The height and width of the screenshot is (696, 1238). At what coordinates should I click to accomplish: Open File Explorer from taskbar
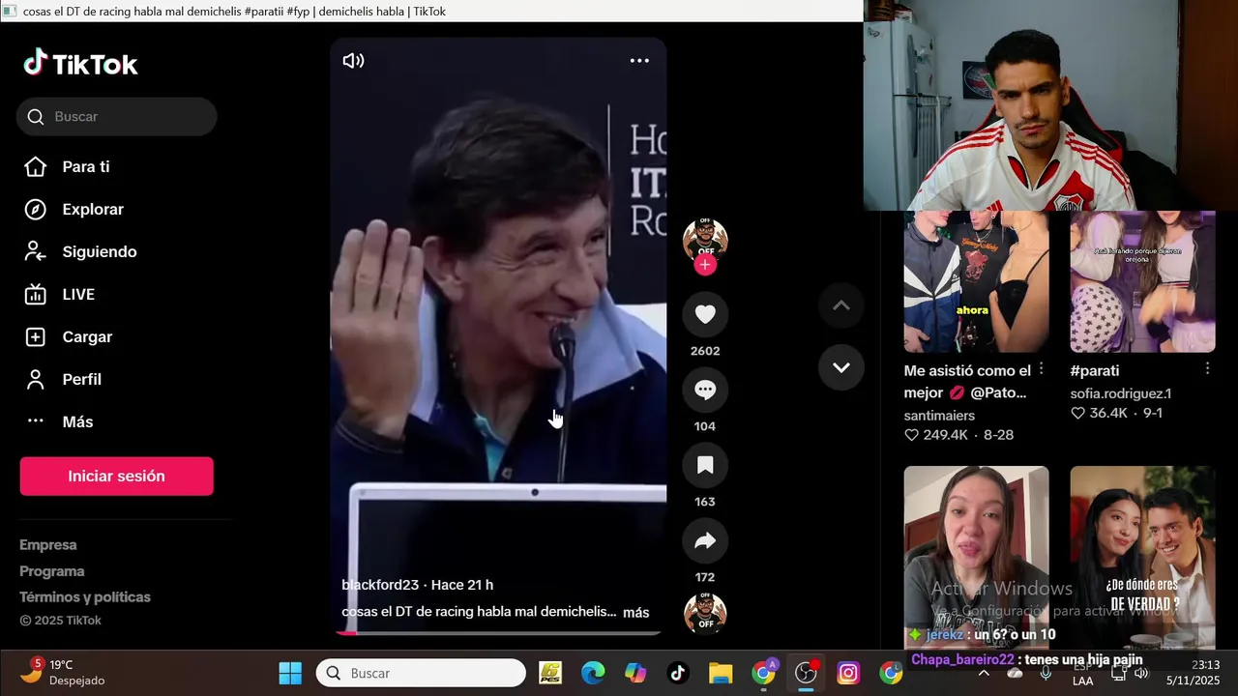coord(721,673)
